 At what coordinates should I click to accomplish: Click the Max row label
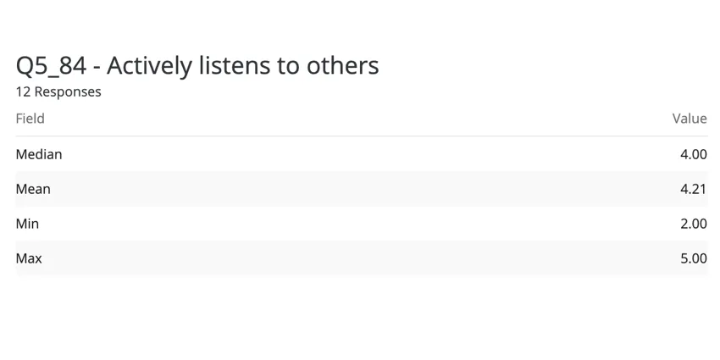point(29,258)
